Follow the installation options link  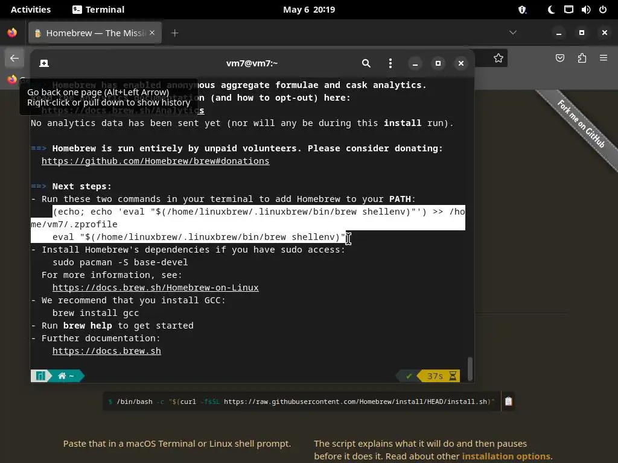pyautogui.click(x=506, y=456)
